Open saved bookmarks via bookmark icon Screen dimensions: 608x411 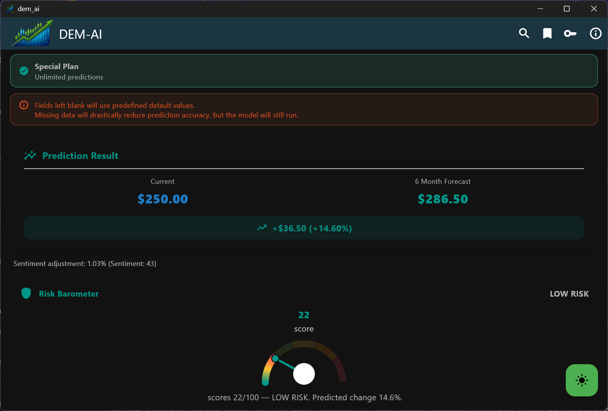click(x=547, y=33)
